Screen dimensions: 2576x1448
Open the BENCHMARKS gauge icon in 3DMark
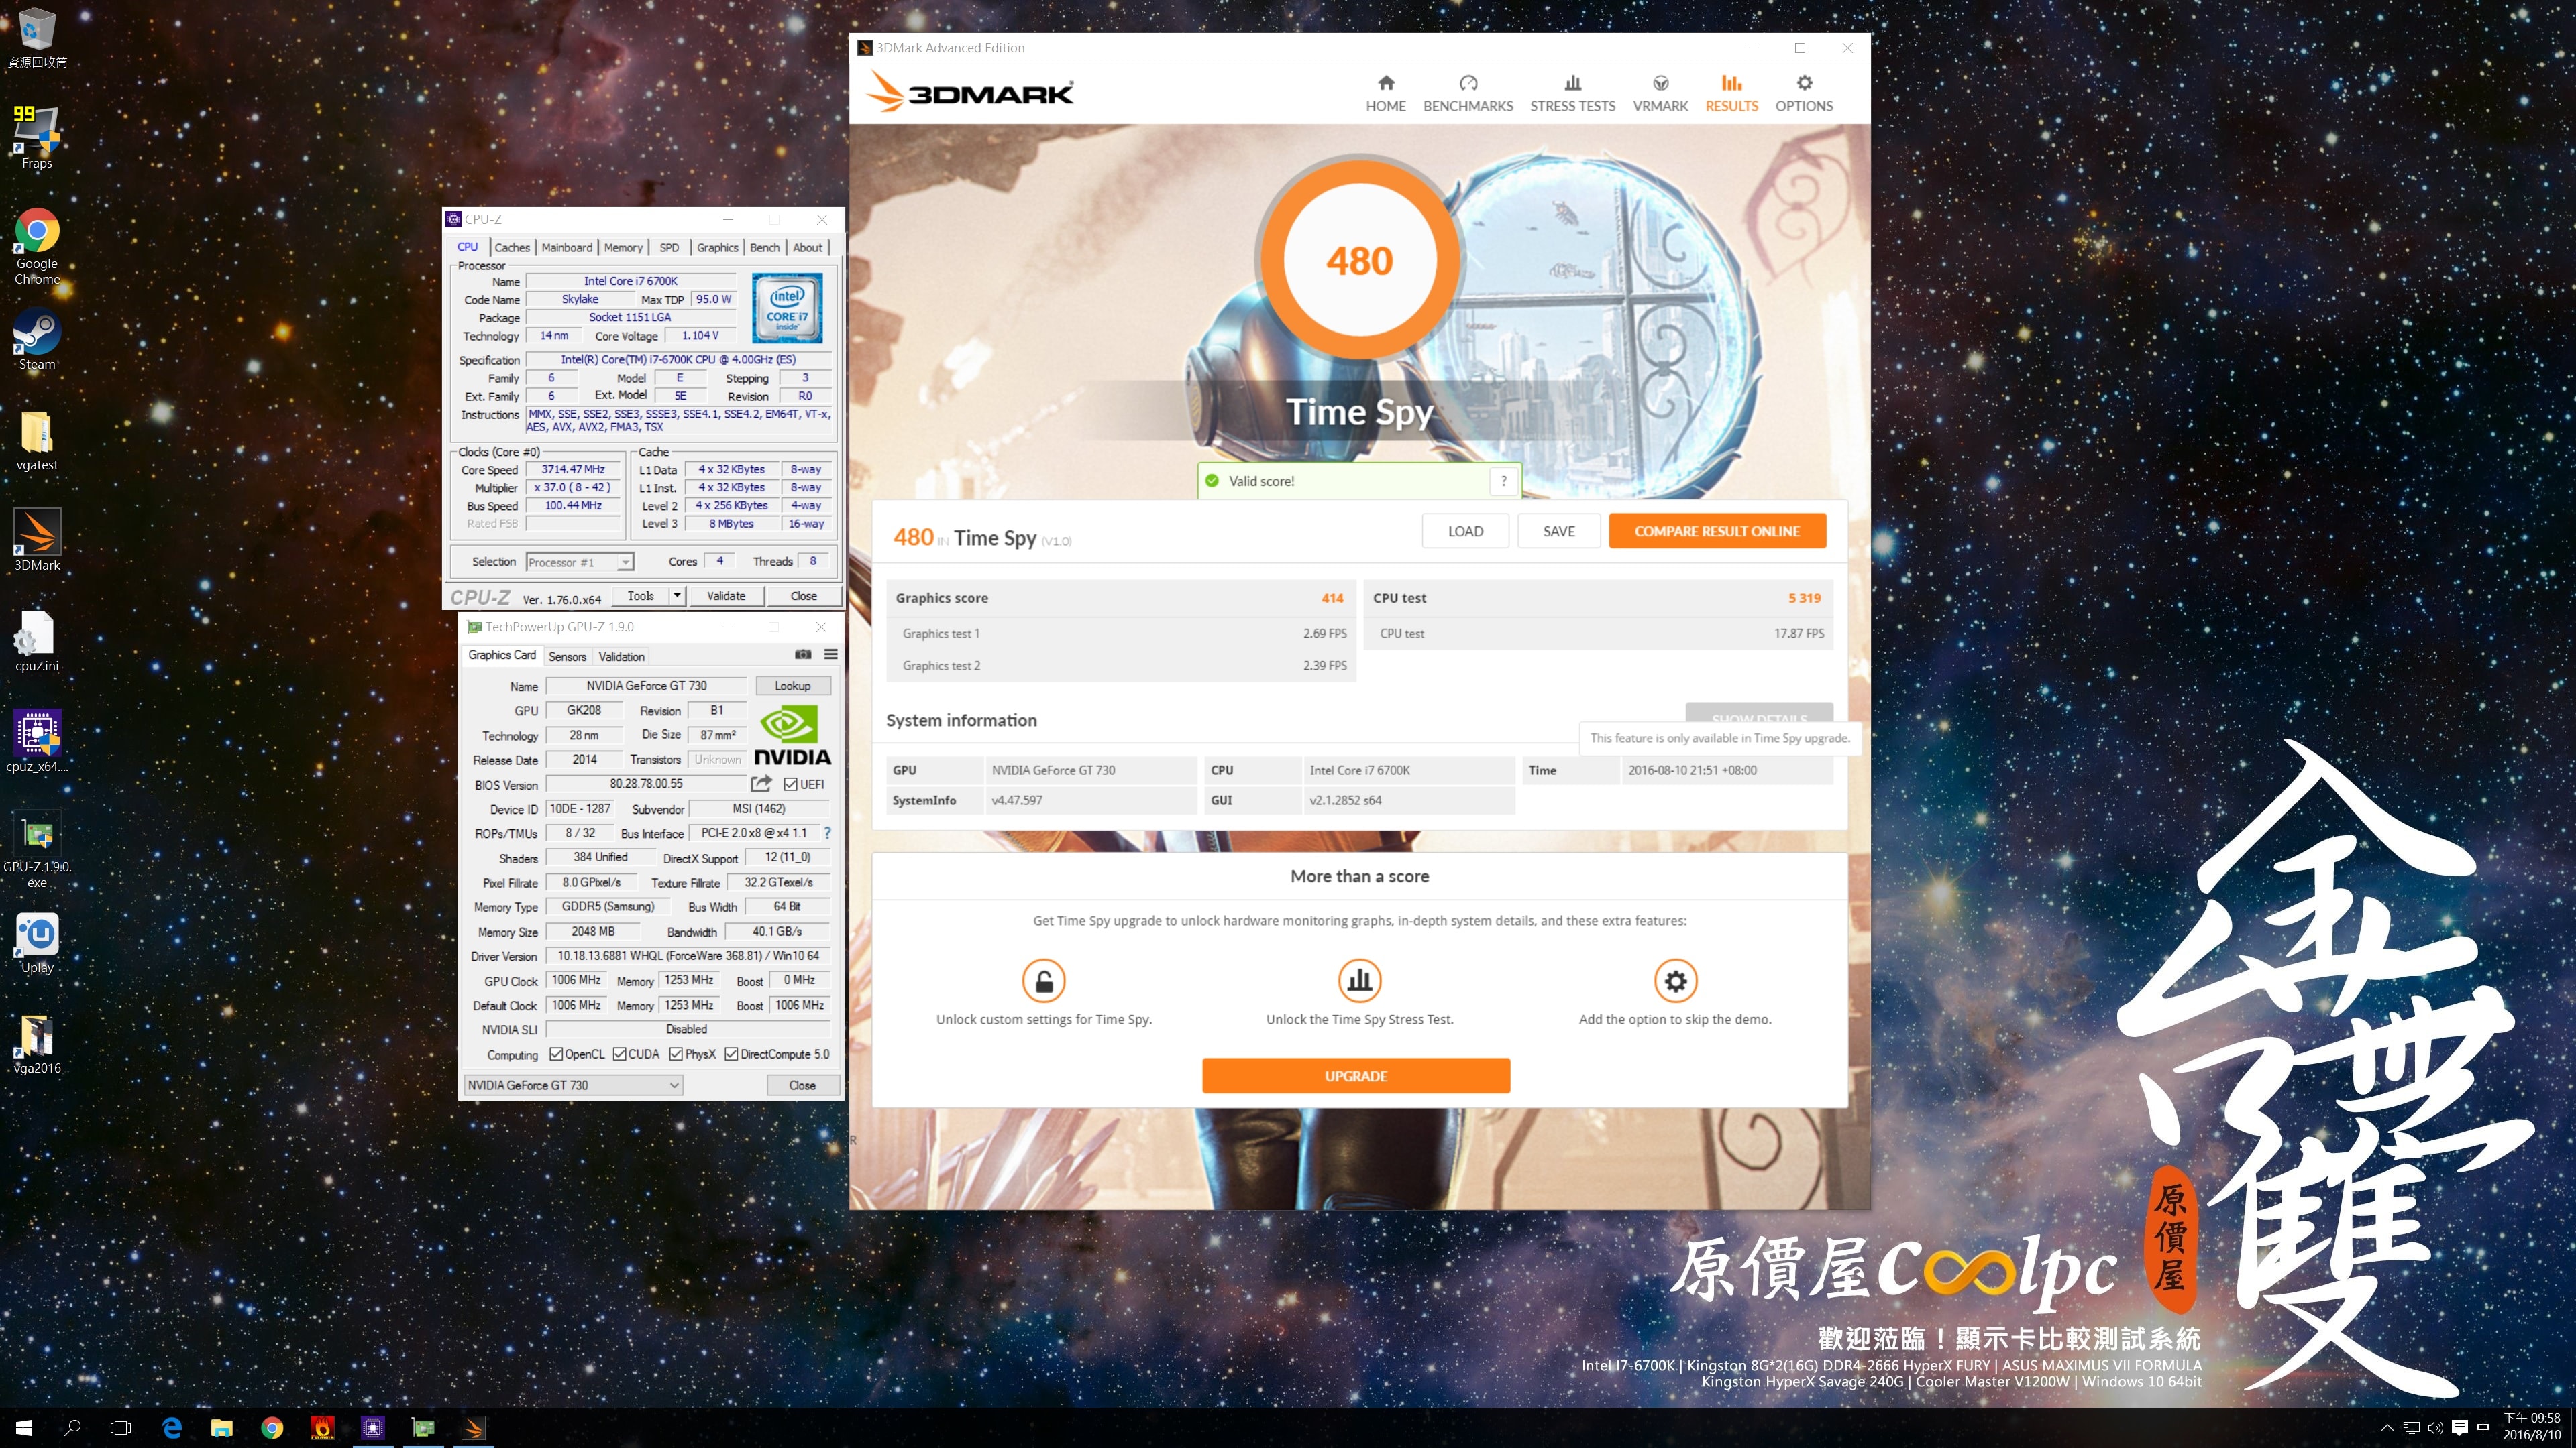pyautogui.click(x=1467, y=84)
